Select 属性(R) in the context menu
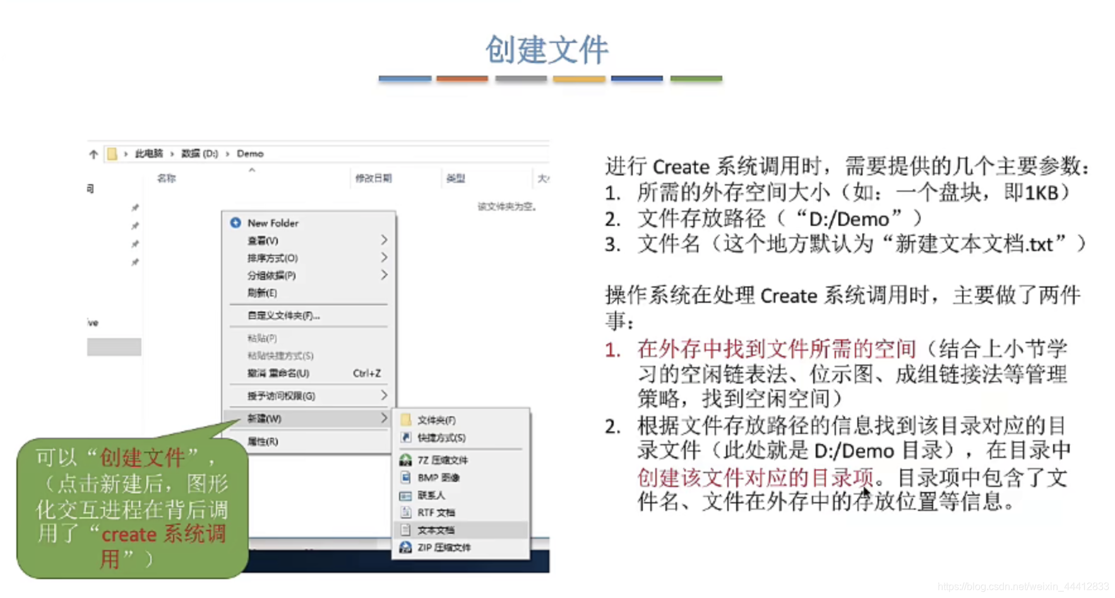Image resolution: width=1115 pixels, height=598 pixels. pos(309,441)
